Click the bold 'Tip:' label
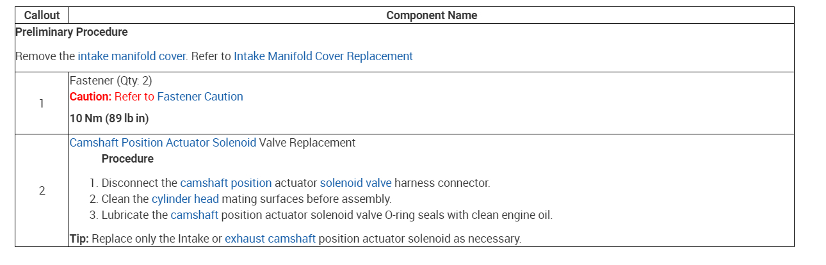The image size is (826, 265). (x=79, y=239)
